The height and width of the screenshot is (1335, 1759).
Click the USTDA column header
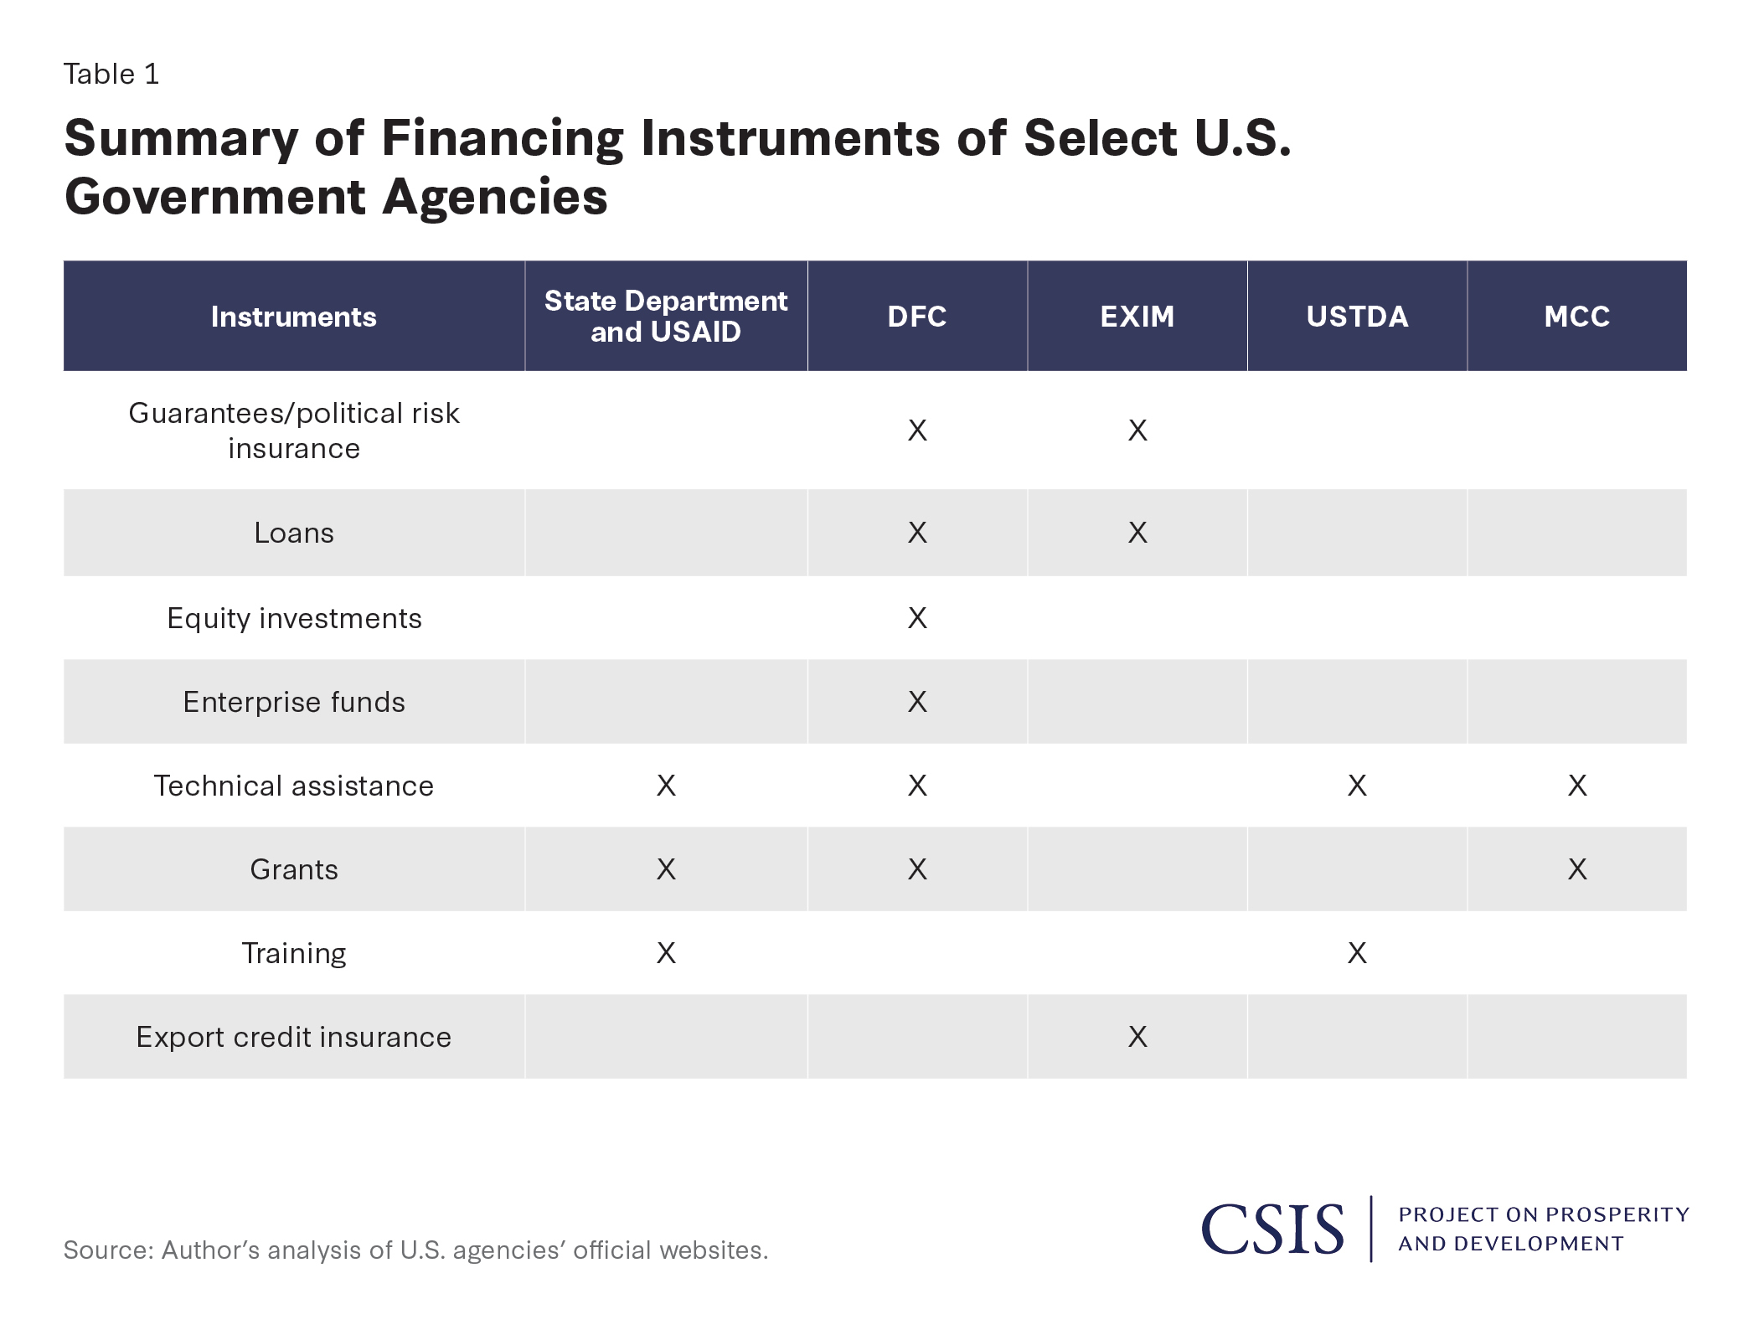click(1357, 317)
